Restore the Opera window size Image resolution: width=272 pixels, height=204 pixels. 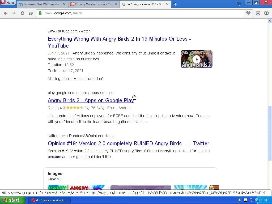pyautogui.click(x=256, y=3)
